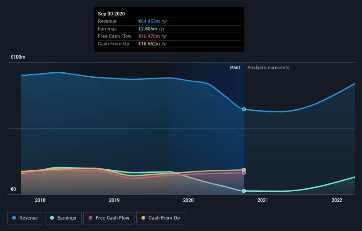Click the 2018 x-axis label

point(40,200)
